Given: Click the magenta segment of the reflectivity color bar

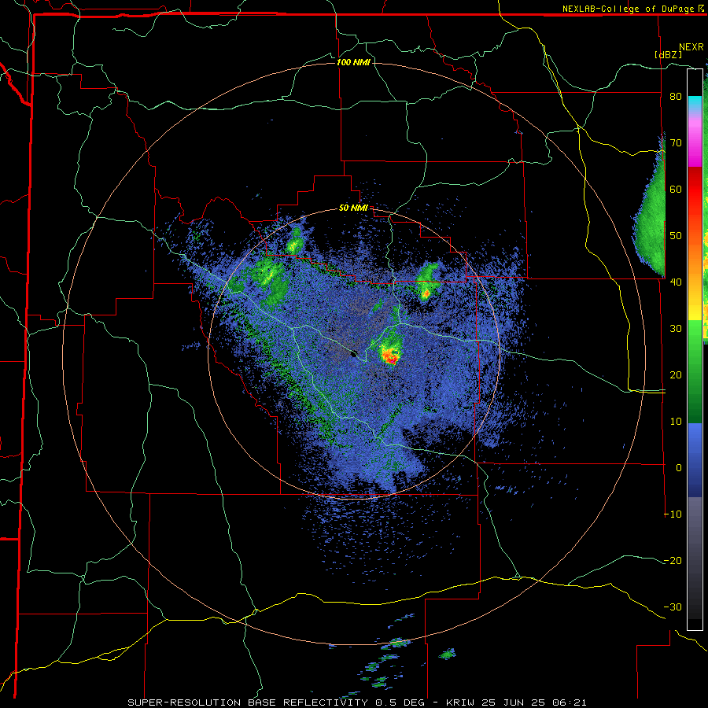Looking at the screenshot, I should pyautogui.click(x=695, y=145).
